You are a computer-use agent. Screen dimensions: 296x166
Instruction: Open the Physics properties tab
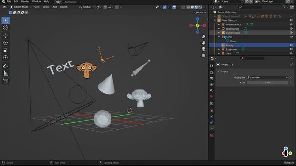point(212,116)
